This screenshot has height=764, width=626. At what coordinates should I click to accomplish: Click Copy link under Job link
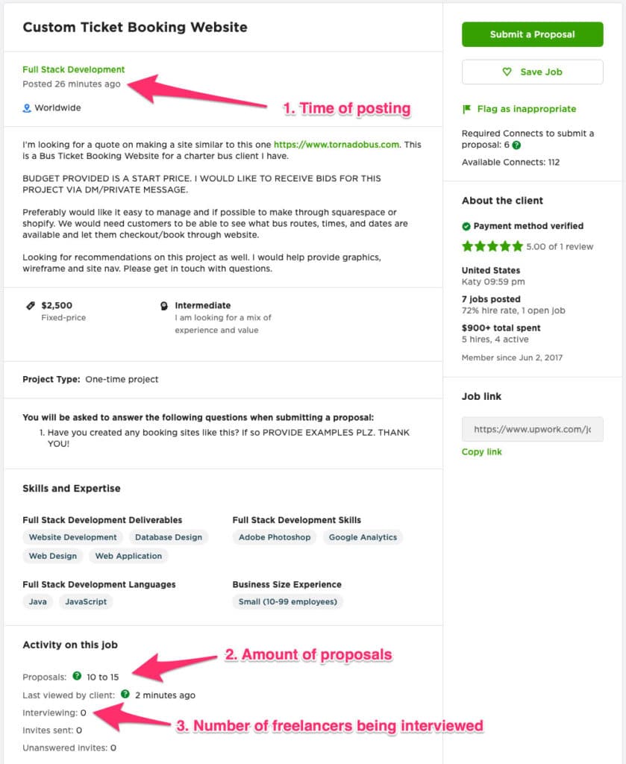click(x=481, y=451)
